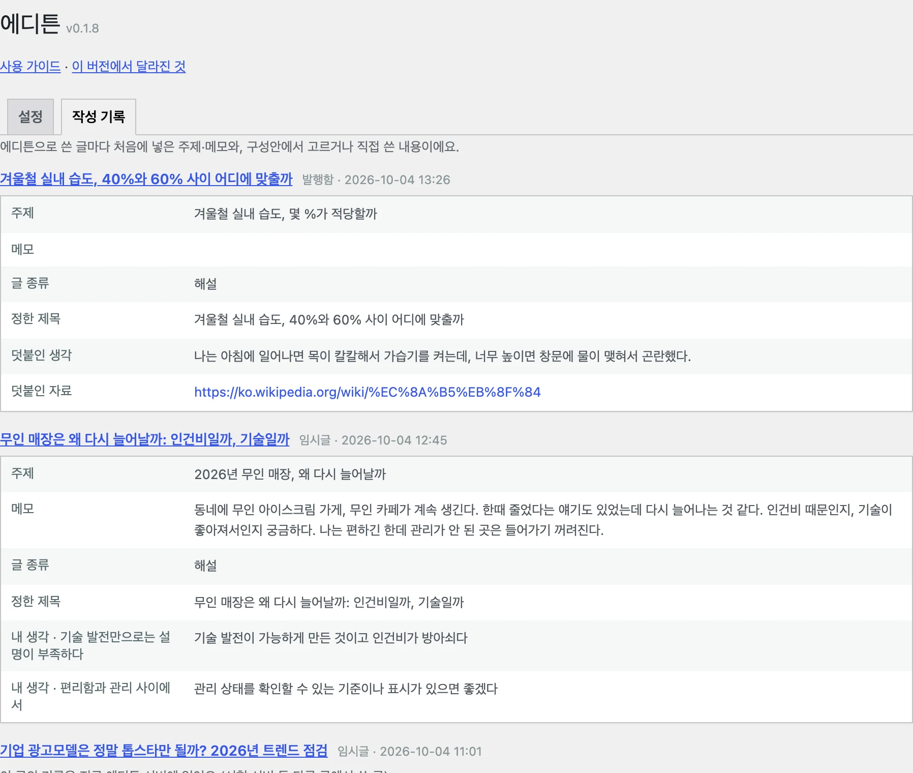This screenshot has height=773, width=913.
Task: Click the label 내 생각 · 기술 발전만으로는 설명이 부족하다
Action: pos(91,645)
